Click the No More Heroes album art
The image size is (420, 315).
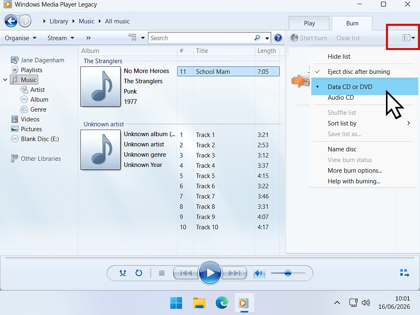tap(100, 87)
